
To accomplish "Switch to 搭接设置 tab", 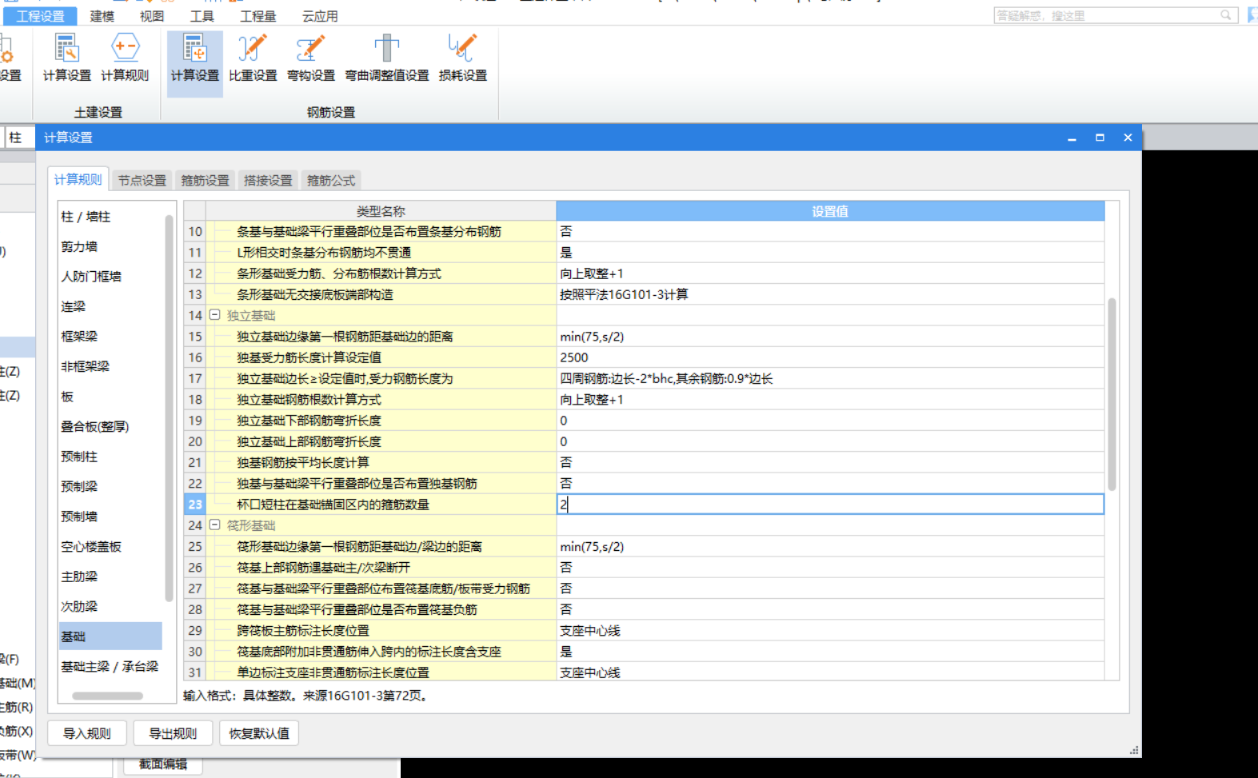I will point(268,181).
